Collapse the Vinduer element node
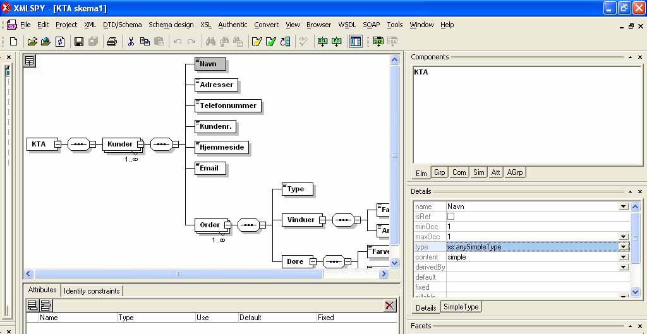 (322, 220)
